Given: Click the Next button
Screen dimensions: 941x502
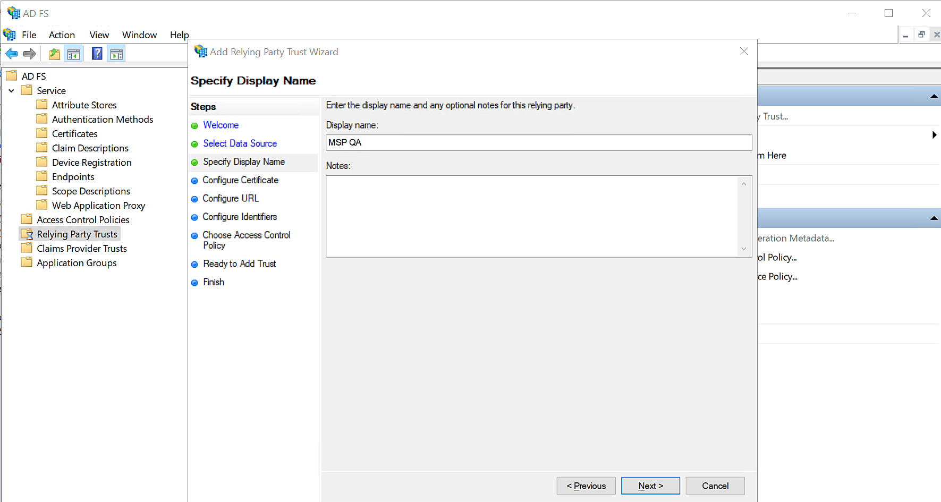Looking at the screenshot, I should pos(650,486).
